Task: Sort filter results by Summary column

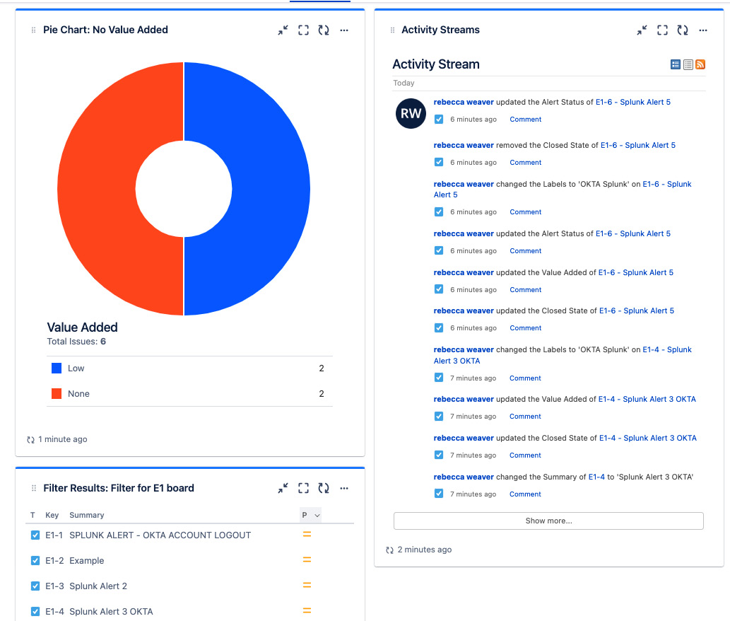Action: pyautogui.click(x=87, y=515)
